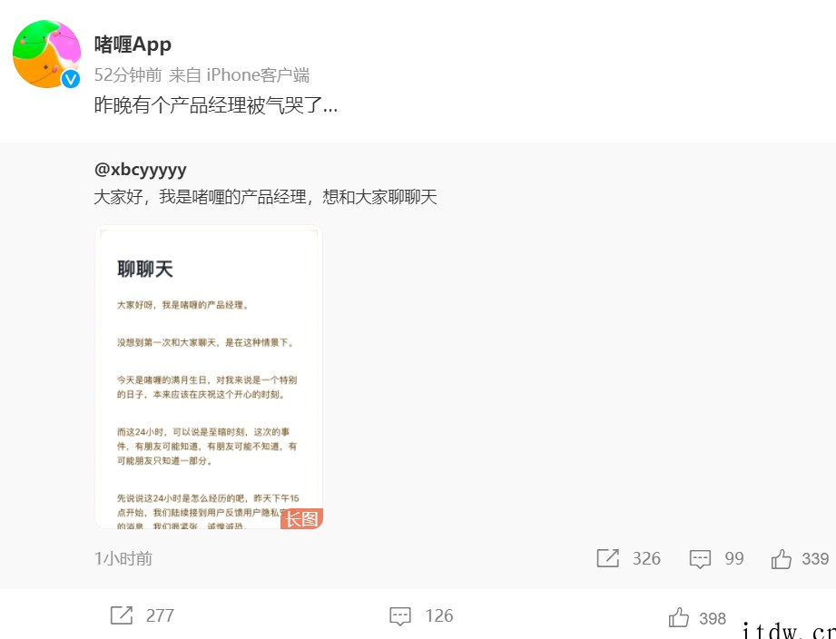
Task: Click the 398 like count number
Action: [713, 618]
